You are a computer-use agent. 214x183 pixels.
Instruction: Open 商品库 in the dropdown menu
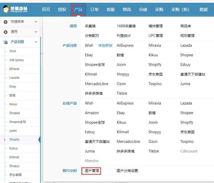pyautogui.click(x=186, y=26)
